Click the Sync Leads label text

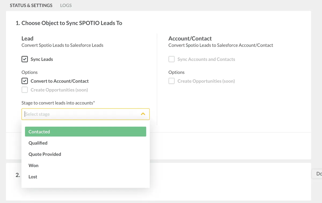coord(42,59)
